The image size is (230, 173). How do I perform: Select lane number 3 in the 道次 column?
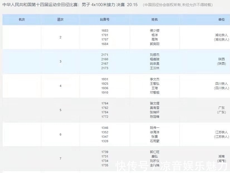tap(60, 61)
